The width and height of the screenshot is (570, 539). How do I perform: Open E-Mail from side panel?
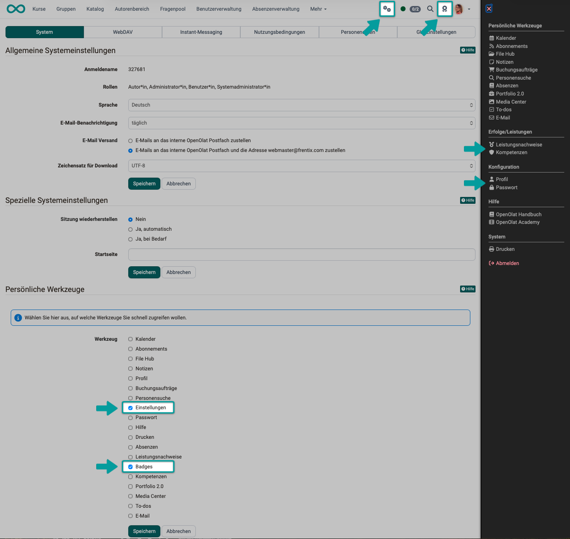click(x=500, y=118)
